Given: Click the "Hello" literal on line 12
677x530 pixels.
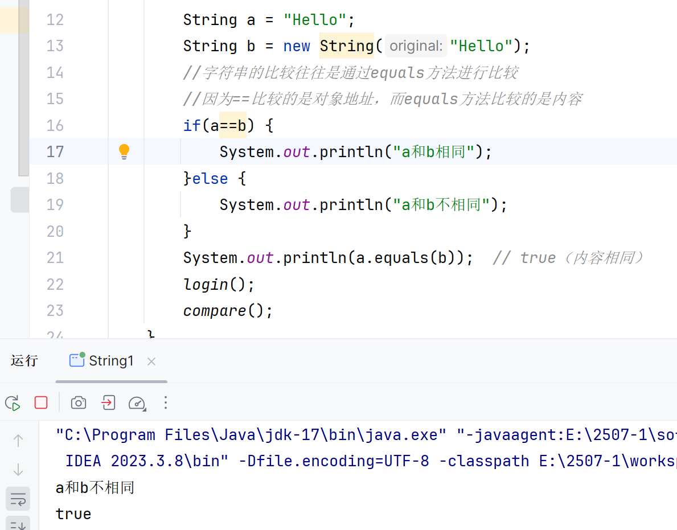Looking at the screenshot, I should click(x=315, y=19).
